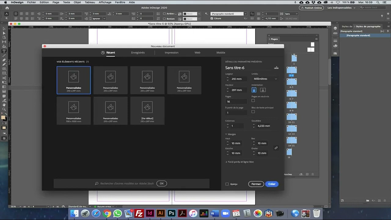The image size is (391, 220).
Task: Click the Fermer button
Action: pos(256,184)
